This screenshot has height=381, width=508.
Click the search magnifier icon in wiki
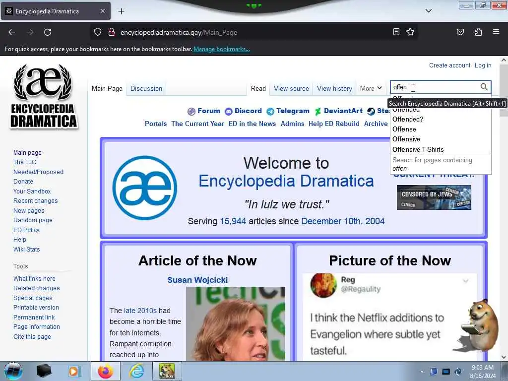(x=484, y=87)
